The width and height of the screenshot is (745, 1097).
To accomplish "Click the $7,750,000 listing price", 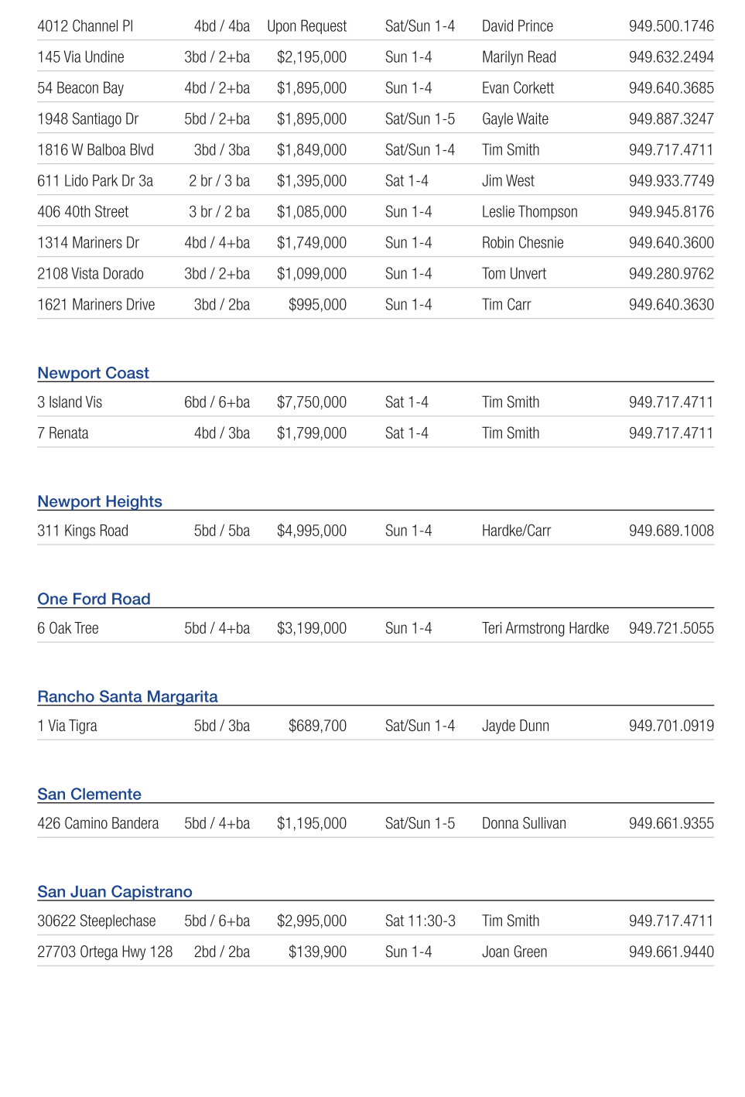I will tap(311, 402).
